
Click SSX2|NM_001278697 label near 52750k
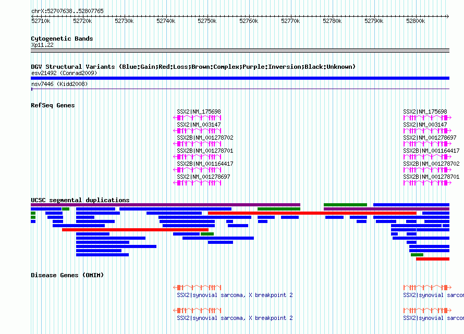(x=204, y=177)
